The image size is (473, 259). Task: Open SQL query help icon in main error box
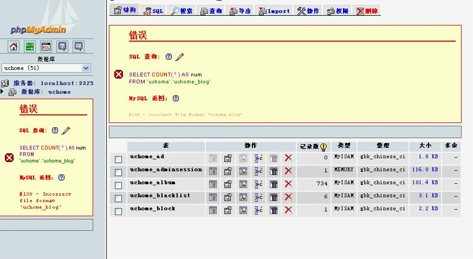tap(169, 57)
